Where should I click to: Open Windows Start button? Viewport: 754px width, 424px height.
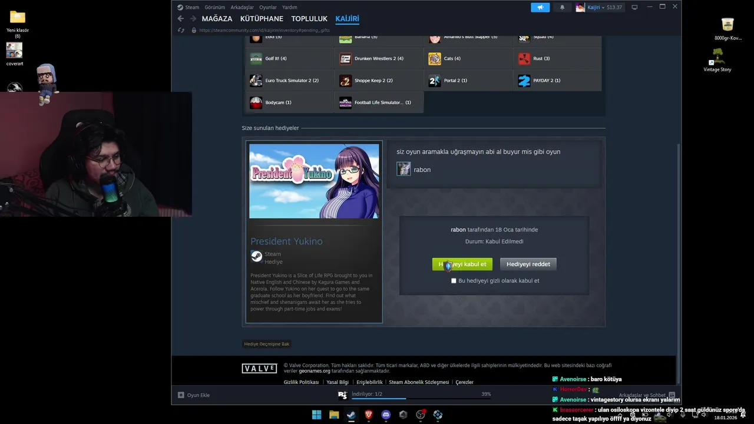316,415
